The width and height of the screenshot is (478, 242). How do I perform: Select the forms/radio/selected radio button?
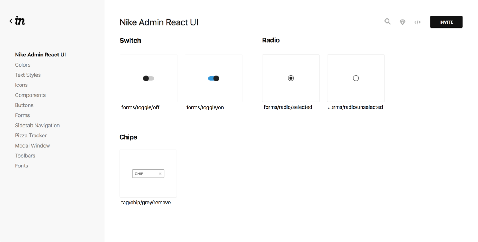tap(290, 78)
